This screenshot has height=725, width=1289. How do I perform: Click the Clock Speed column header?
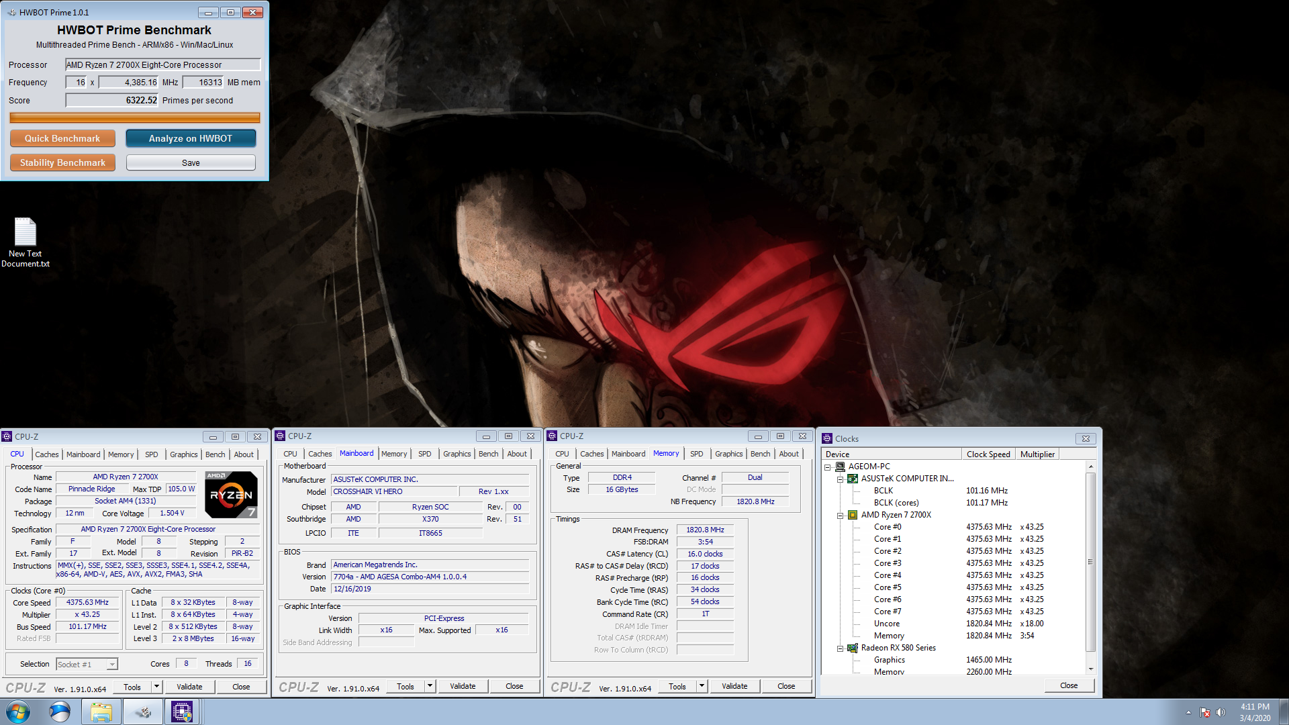(x=988, y=454)
